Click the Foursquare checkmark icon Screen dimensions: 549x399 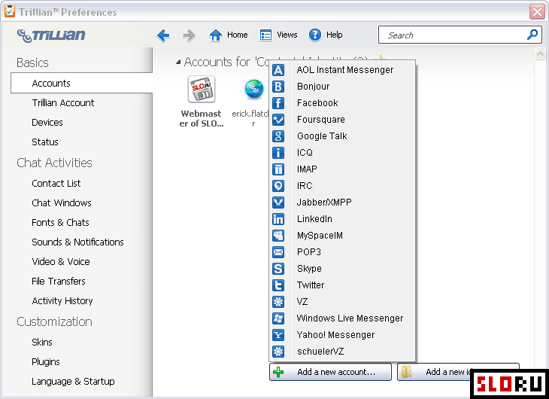pyautogui.click(x=278, y=120)
